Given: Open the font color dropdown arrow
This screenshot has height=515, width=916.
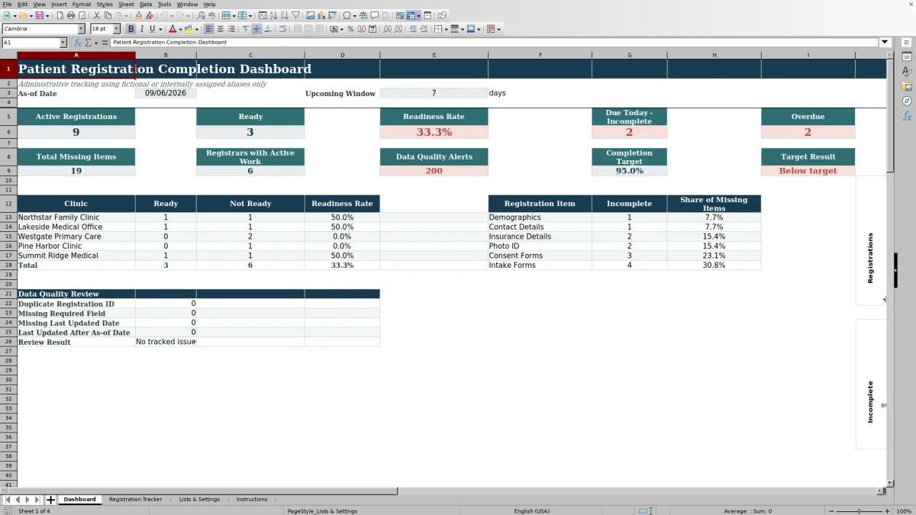Looking at the screenshot, I should tap(180, 29).
